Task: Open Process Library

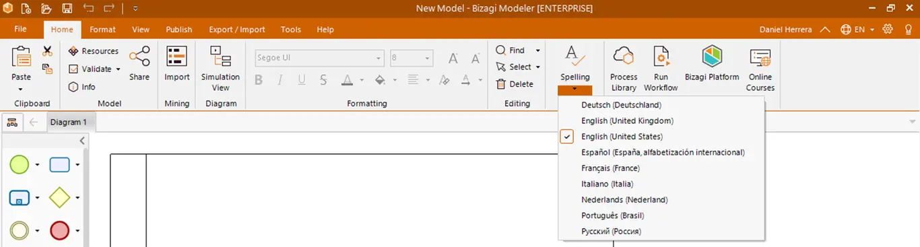Action: tap(624, 69)
